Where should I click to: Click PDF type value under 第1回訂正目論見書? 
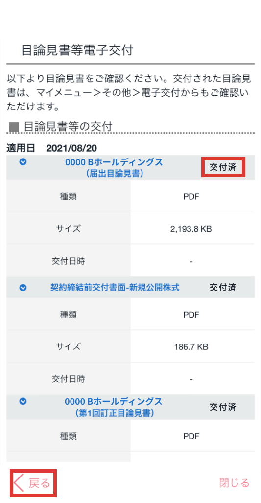191,436
